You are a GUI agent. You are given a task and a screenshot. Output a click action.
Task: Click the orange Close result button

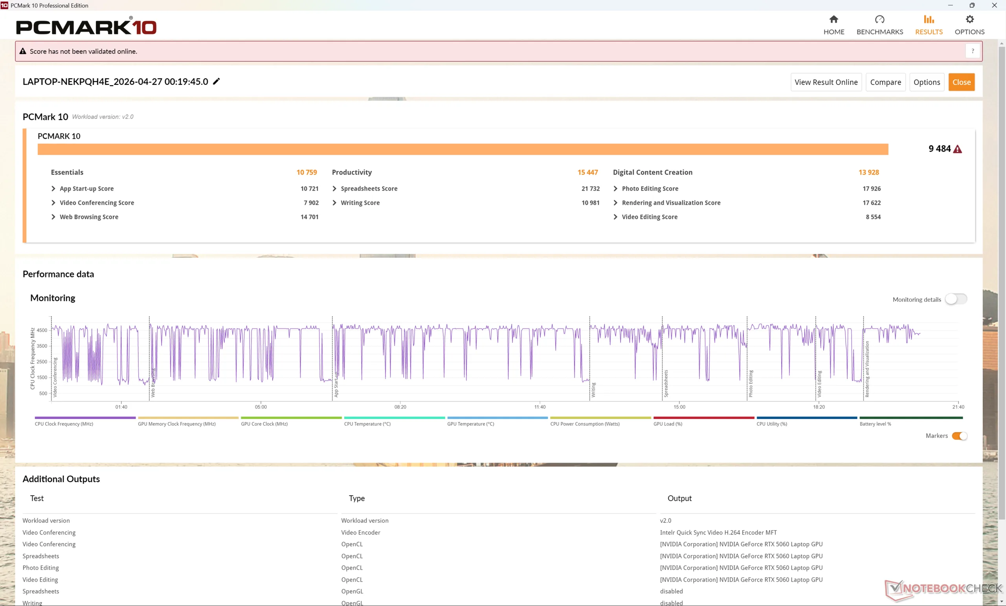(961, 82)
